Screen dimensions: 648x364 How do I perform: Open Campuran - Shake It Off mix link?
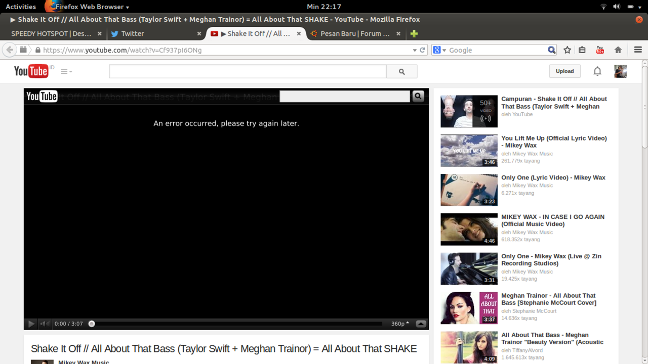click(x=554, y=103)
